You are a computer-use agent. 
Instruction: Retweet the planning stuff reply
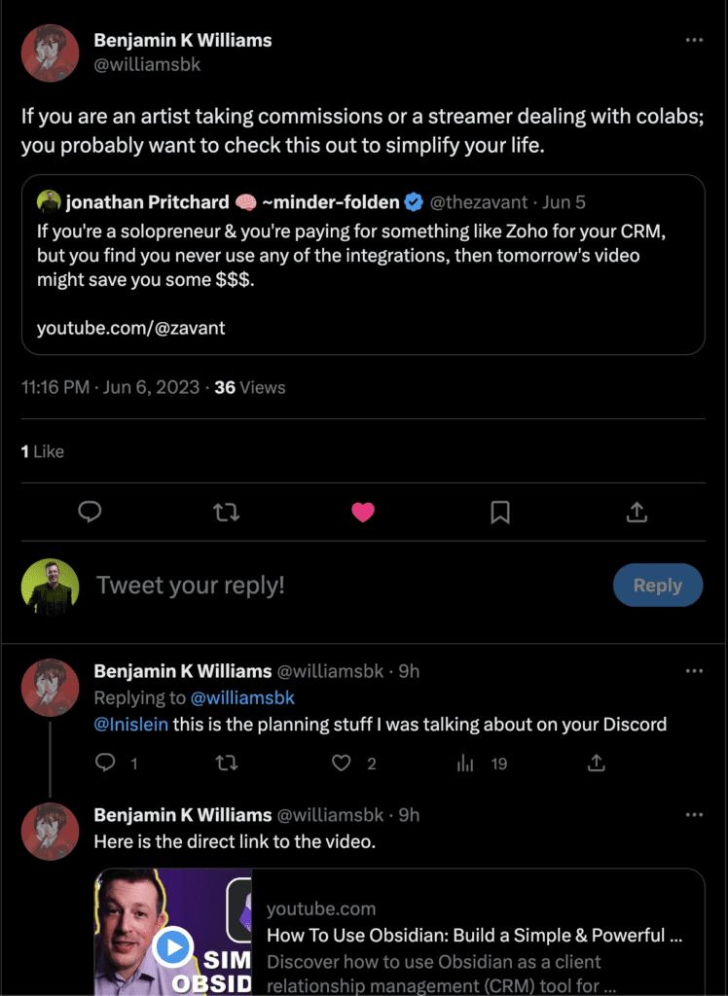[x=227, y=763]
